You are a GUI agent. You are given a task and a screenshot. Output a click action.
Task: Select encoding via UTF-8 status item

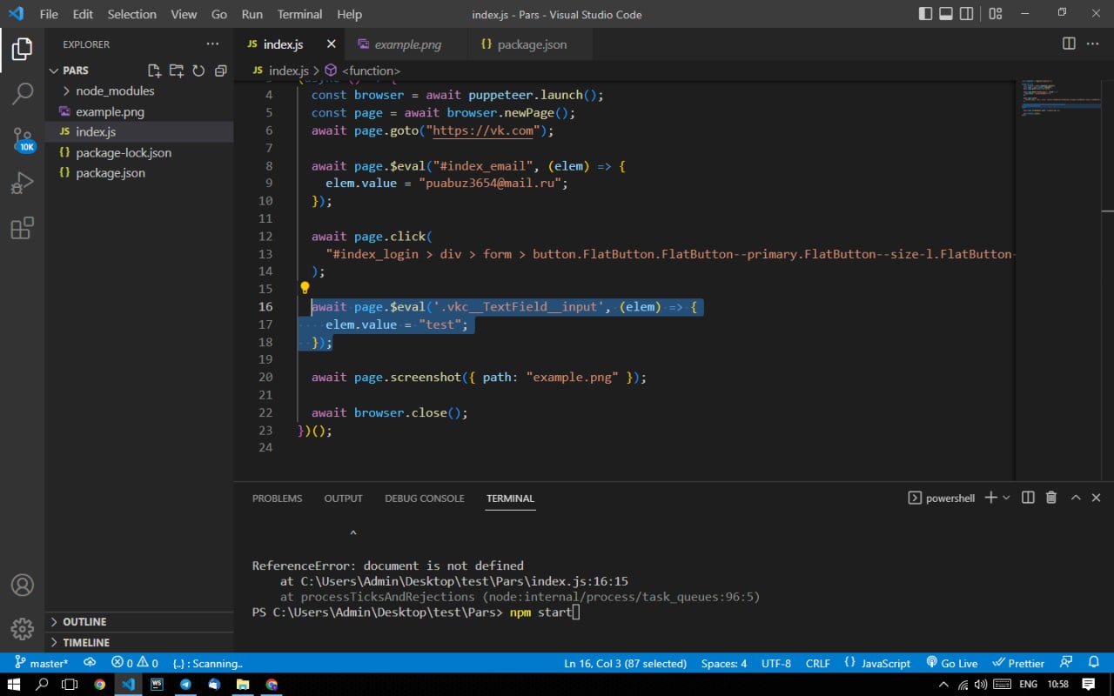click(x=776, y=663)
